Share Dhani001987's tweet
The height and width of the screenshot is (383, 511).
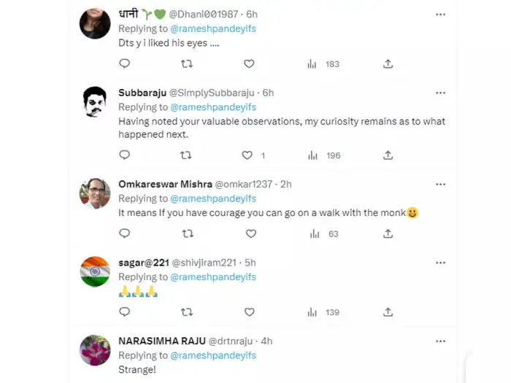pyautogui.click(x=388, y=64)
